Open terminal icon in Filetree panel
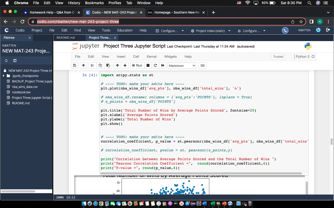334x208 pixels. [15, 61]
